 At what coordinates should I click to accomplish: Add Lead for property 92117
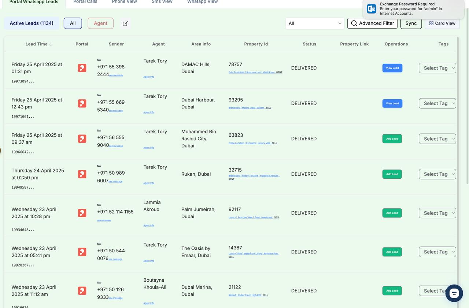point(392,213)
